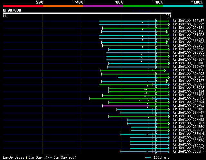Open the UniRef100_A7QIS6 hit label

pos(189,31)
